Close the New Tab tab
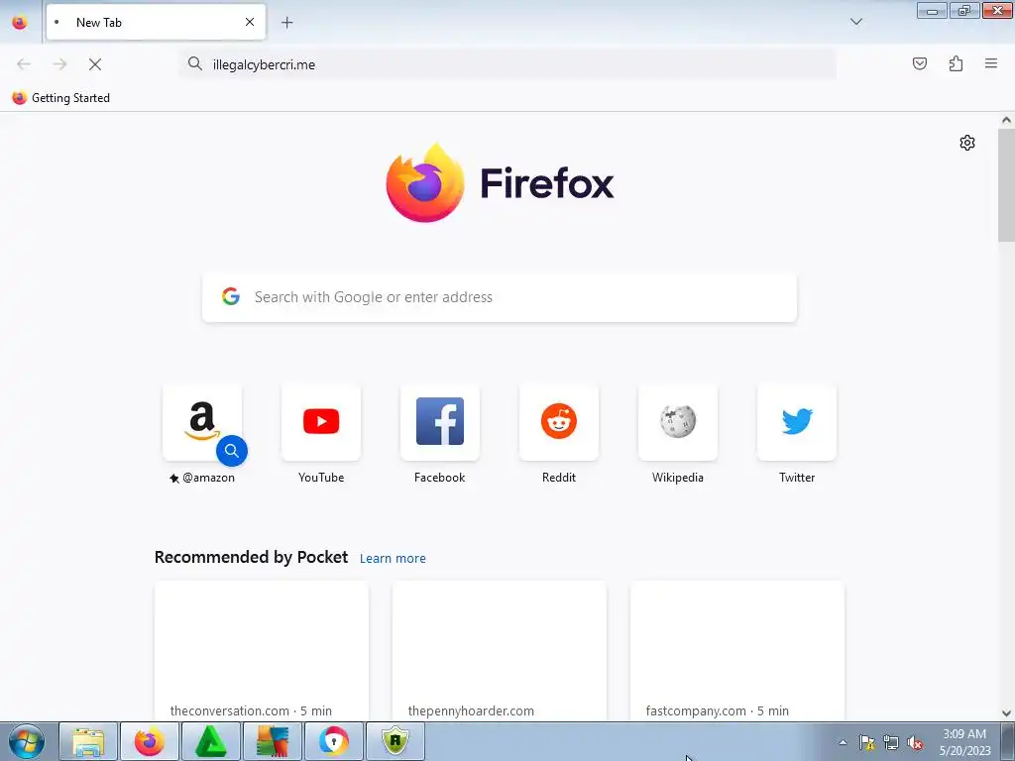 point(250,22)
